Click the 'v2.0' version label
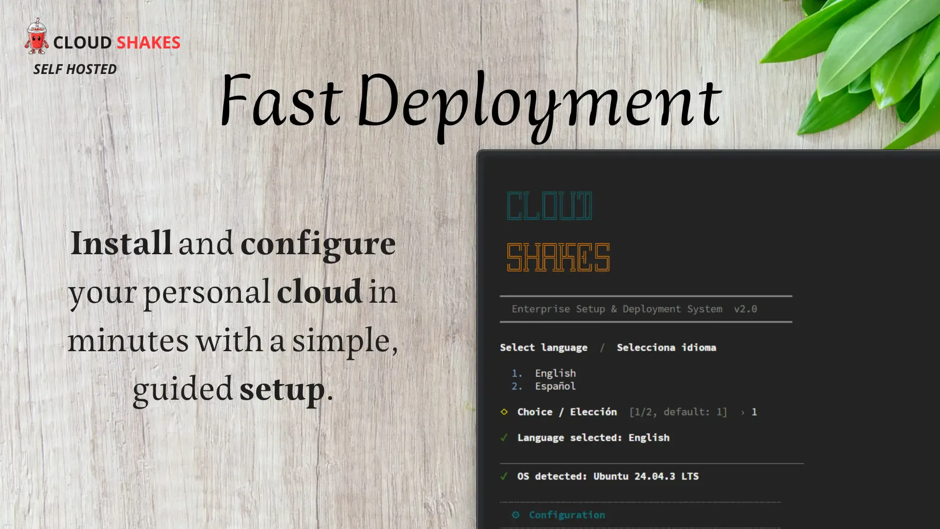 (x=745, y=309)
